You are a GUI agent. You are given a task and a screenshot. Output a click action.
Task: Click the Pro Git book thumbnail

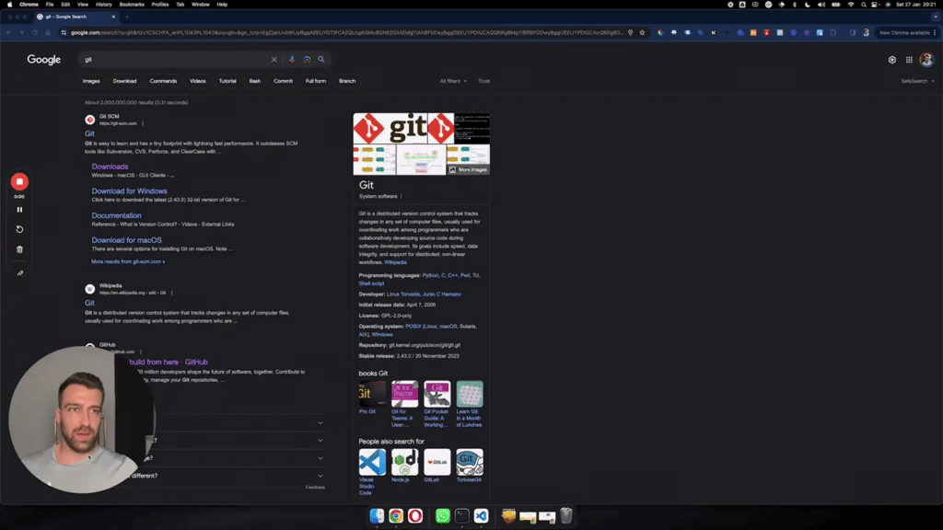click(372, 394)
